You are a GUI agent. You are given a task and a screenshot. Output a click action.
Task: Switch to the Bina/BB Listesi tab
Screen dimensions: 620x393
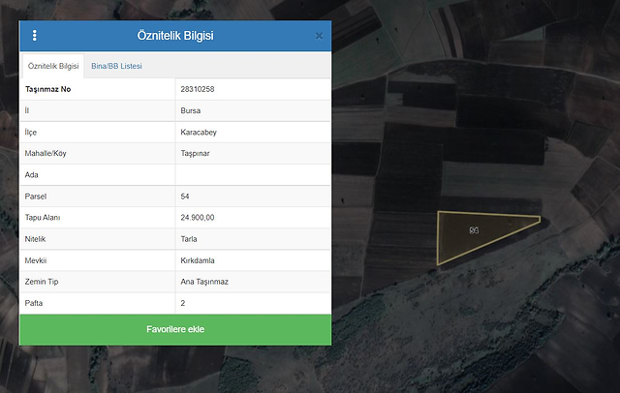click(x=116, y=66)
